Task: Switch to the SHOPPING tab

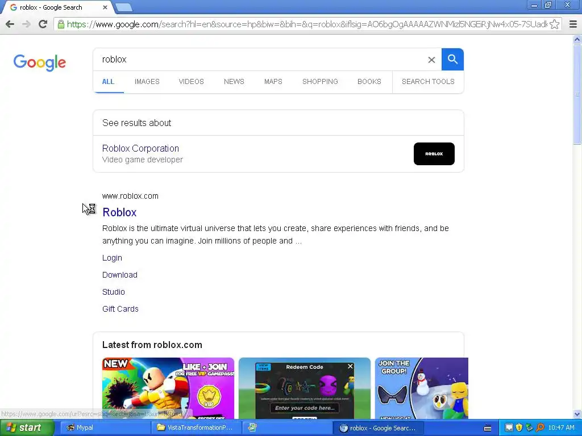Action: 320,82
